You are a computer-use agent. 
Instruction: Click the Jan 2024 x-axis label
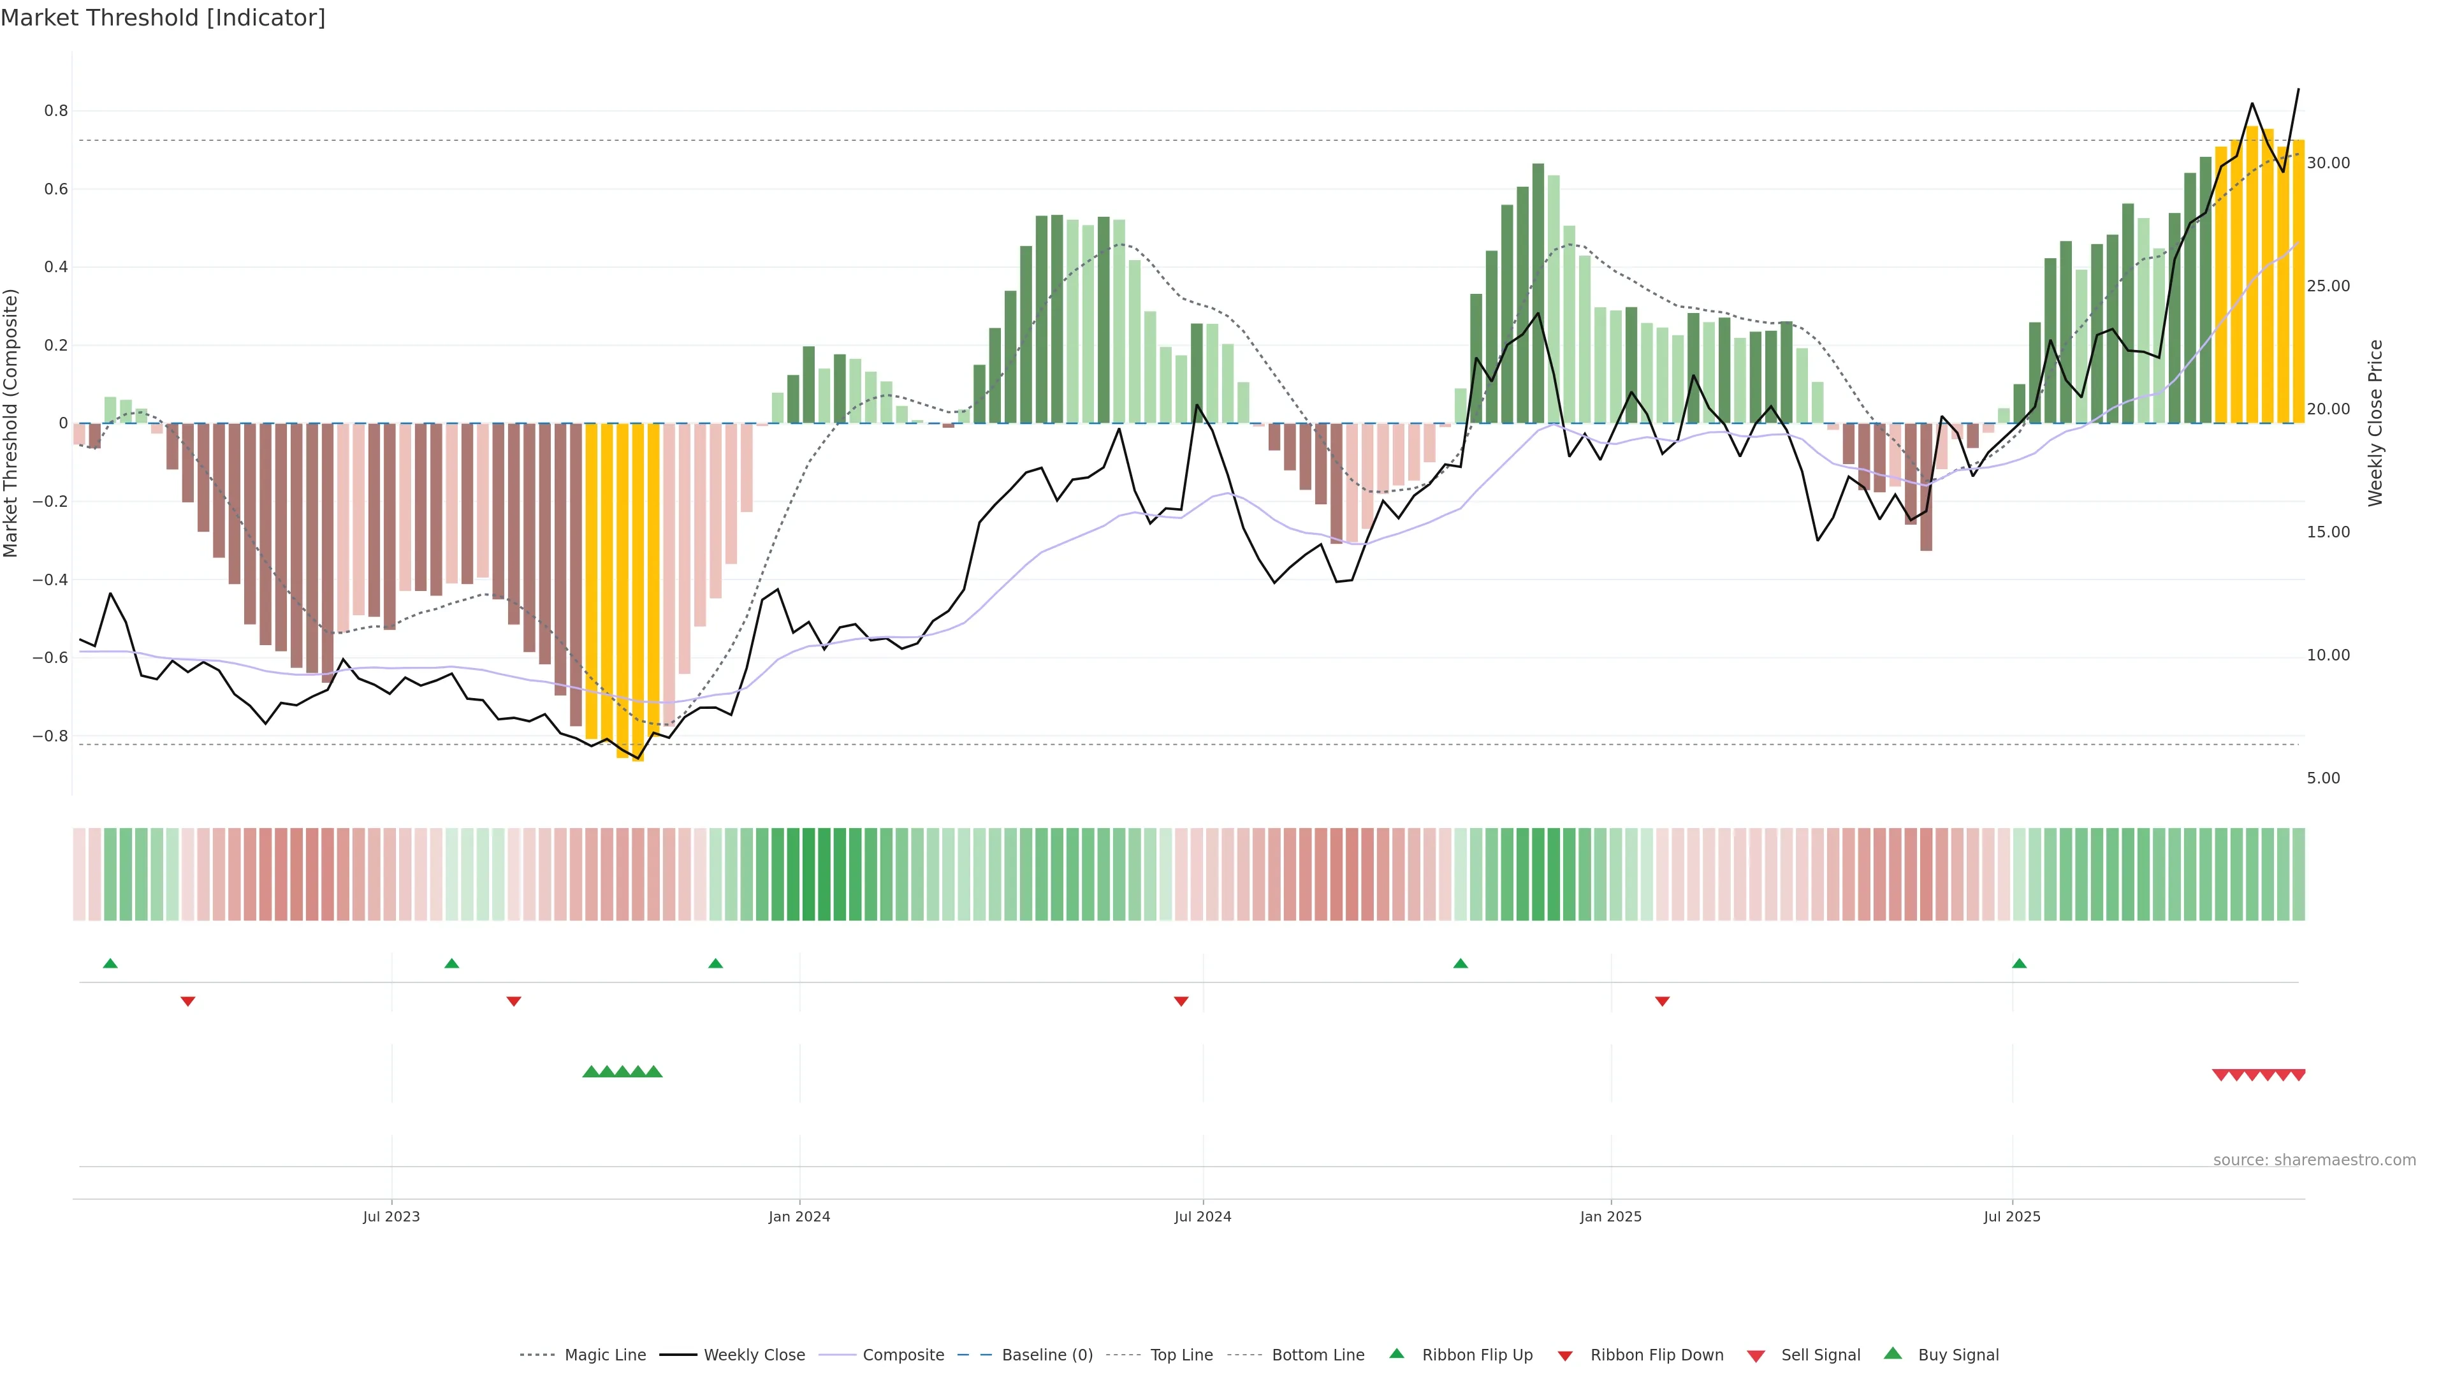[799, 1216]
